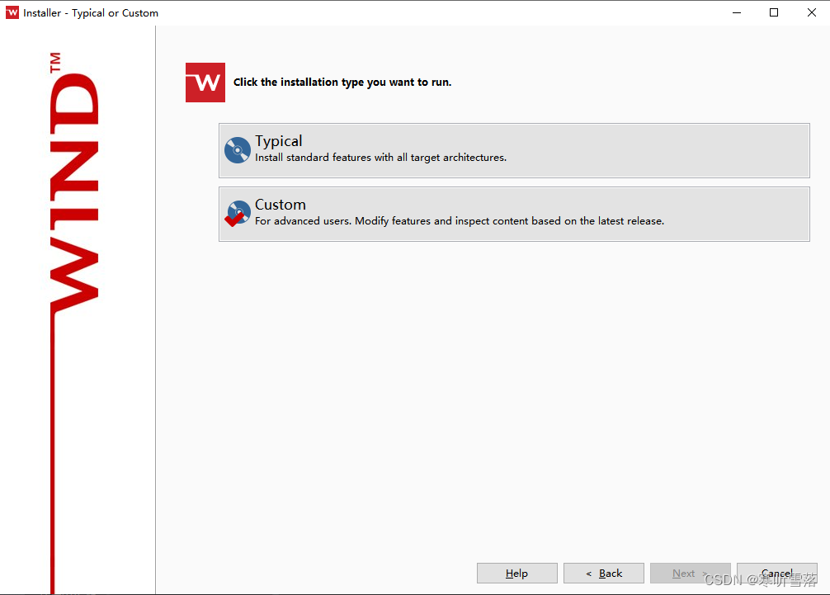Cancel the installation

click(x=776, y=573)
